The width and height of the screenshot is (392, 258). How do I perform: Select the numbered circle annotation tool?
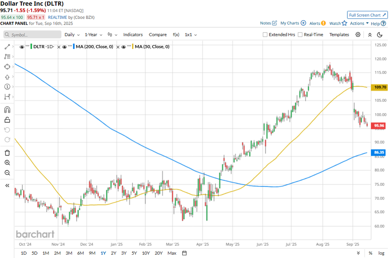click(x=7, y=87)
